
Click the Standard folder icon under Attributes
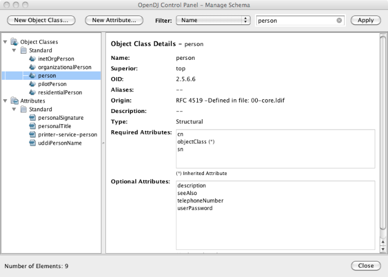pyautogui.click(x=23, y=109)
